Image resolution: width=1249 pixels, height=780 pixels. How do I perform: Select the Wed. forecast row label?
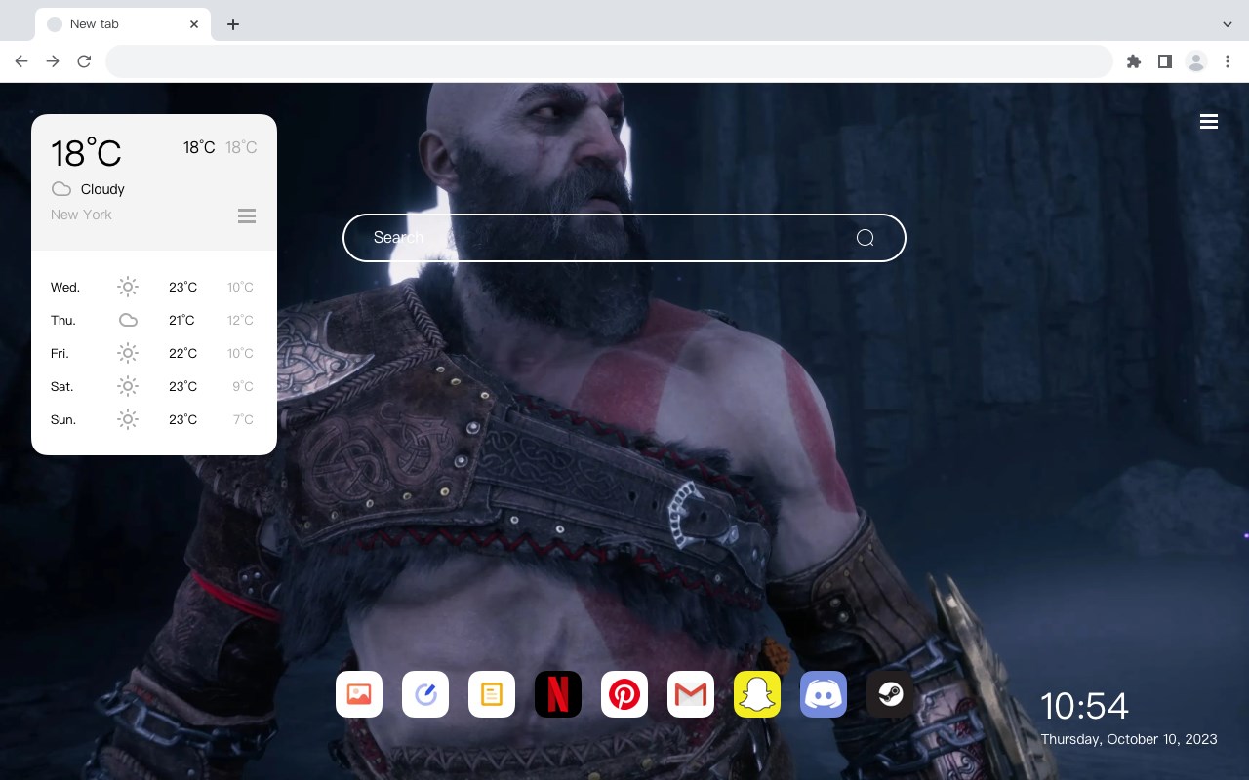pyautogui.click(x=65, y=287)
